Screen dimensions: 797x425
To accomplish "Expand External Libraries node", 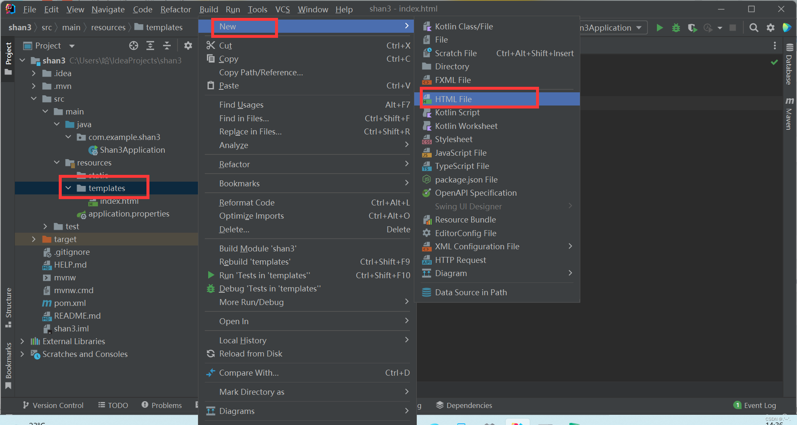I will click(23, 341).
